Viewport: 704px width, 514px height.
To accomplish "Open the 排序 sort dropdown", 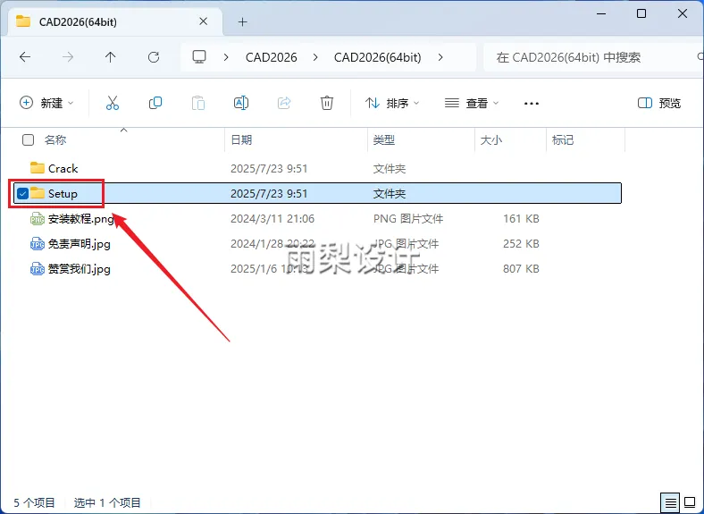I will 392,103.
